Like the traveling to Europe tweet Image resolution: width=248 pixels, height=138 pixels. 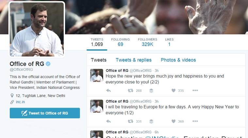click(174, 121)
